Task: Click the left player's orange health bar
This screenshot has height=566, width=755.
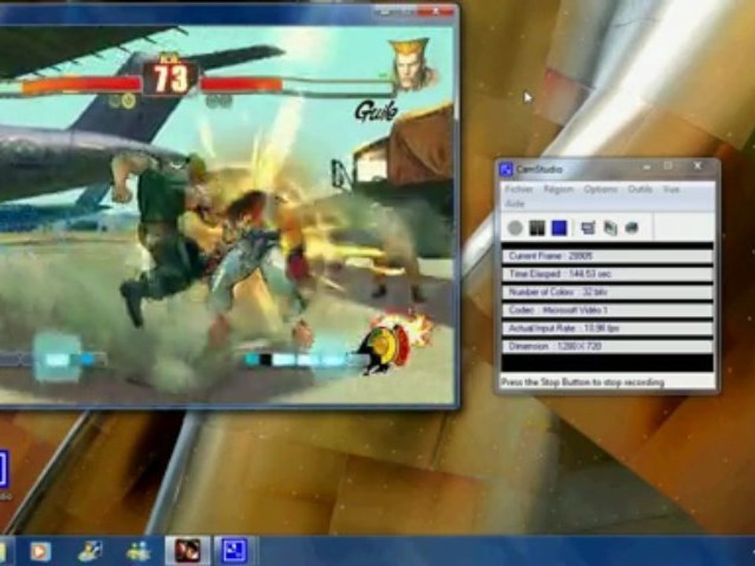Action: [x=81, y=86]
